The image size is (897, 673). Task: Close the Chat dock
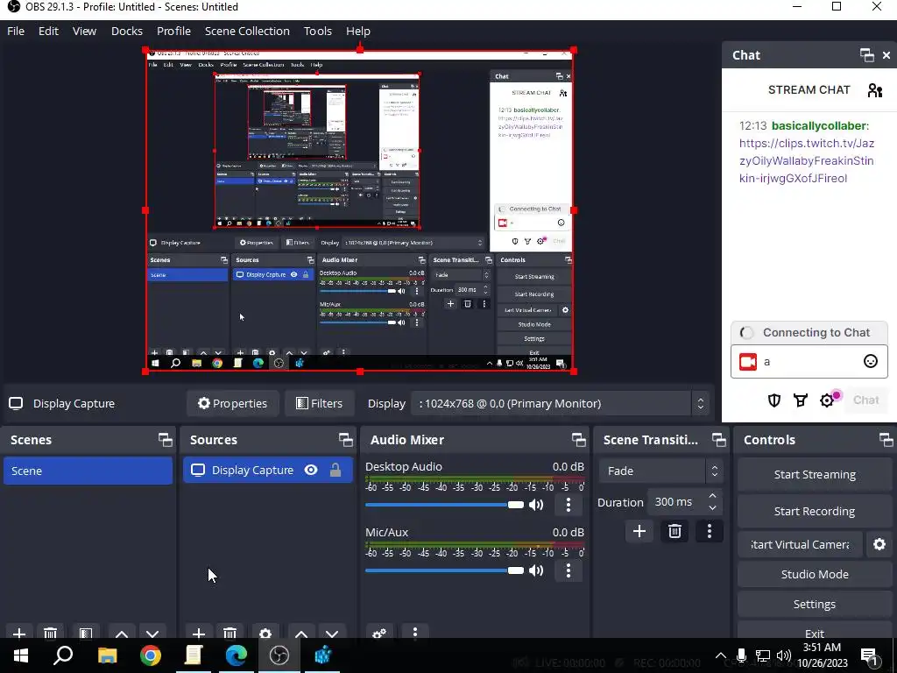tap(886, 55)
